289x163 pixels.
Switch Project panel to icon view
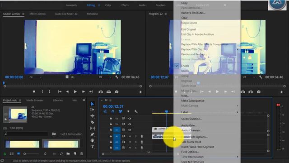[x=19, y=153]
